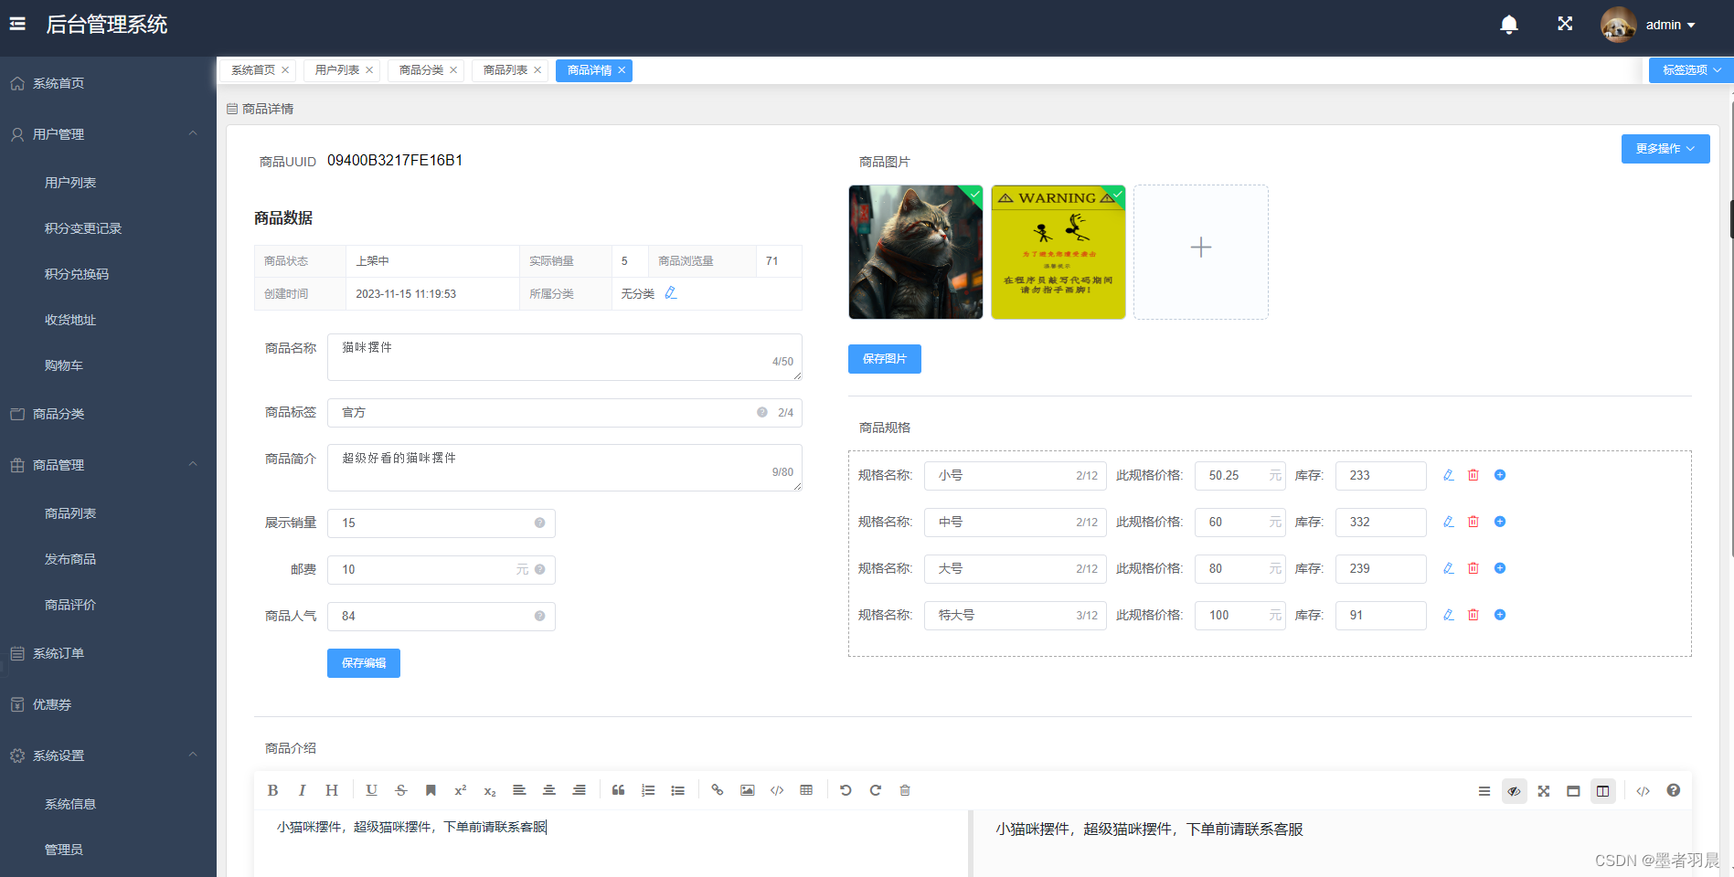Apply underline formatting in editor

click(x=371, y=790)
